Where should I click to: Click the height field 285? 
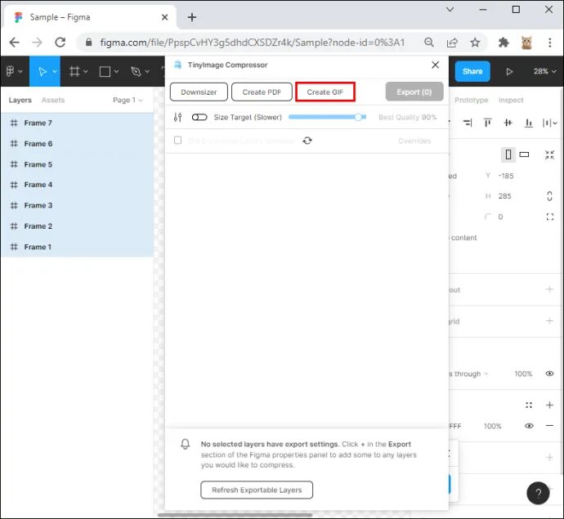[504, 196]
